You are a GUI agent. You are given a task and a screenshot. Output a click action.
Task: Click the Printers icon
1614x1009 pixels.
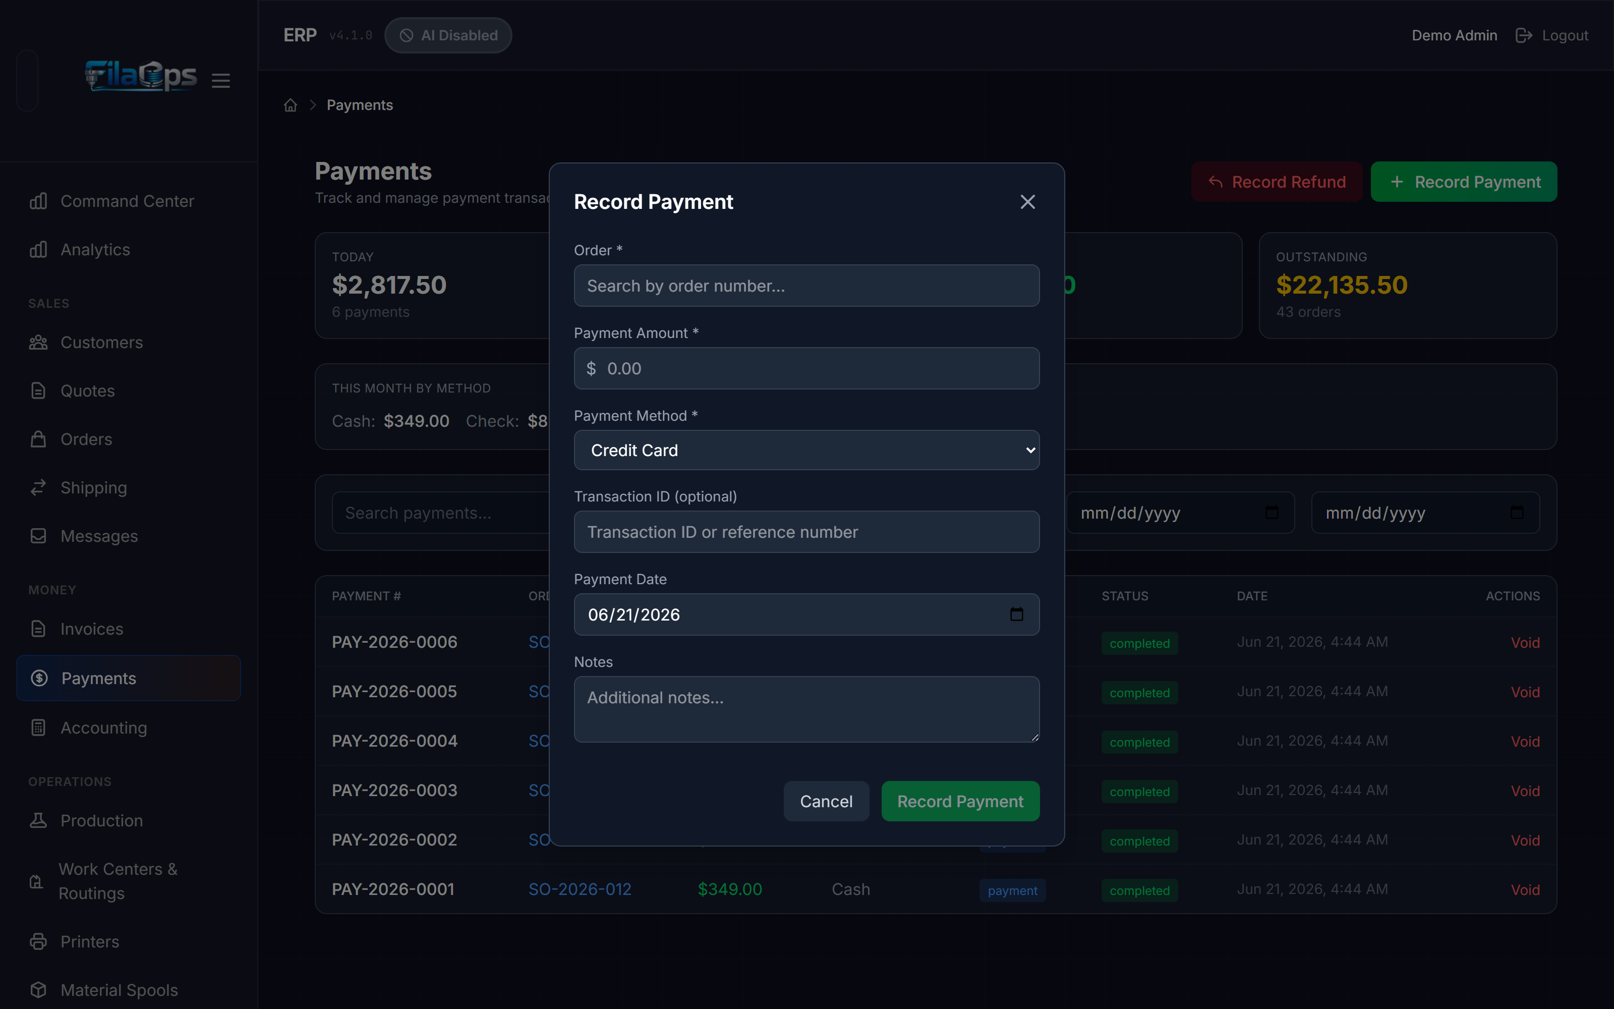point(39,941)
